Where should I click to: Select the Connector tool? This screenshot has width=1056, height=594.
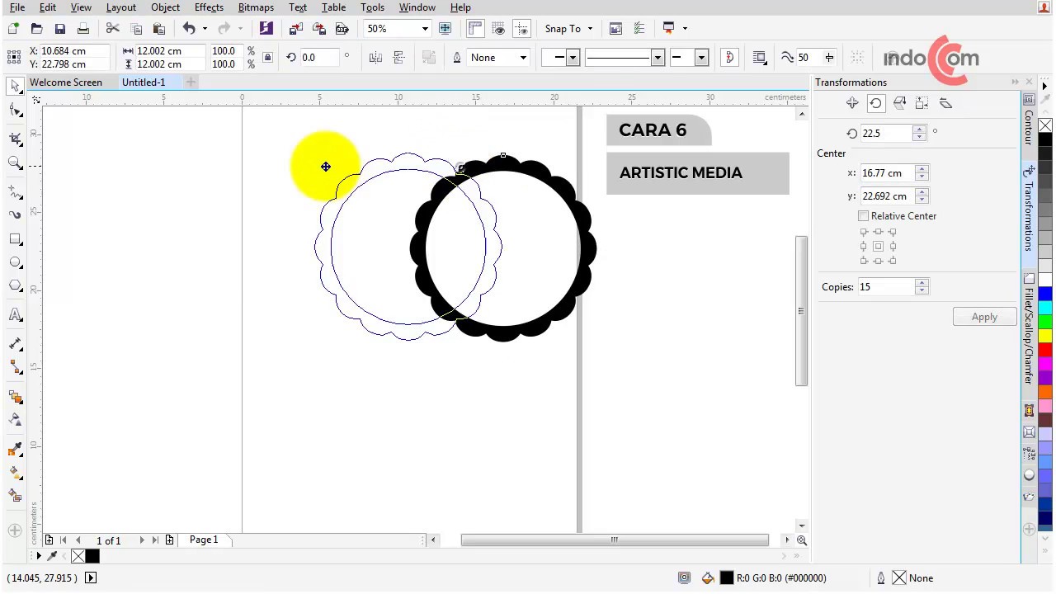pyautogui.click(x=15, y=367)
